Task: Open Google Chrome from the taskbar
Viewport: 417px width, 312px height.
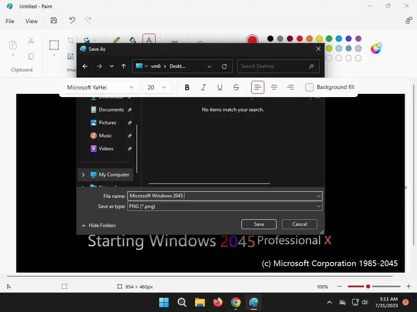Action: coord(236,302)
